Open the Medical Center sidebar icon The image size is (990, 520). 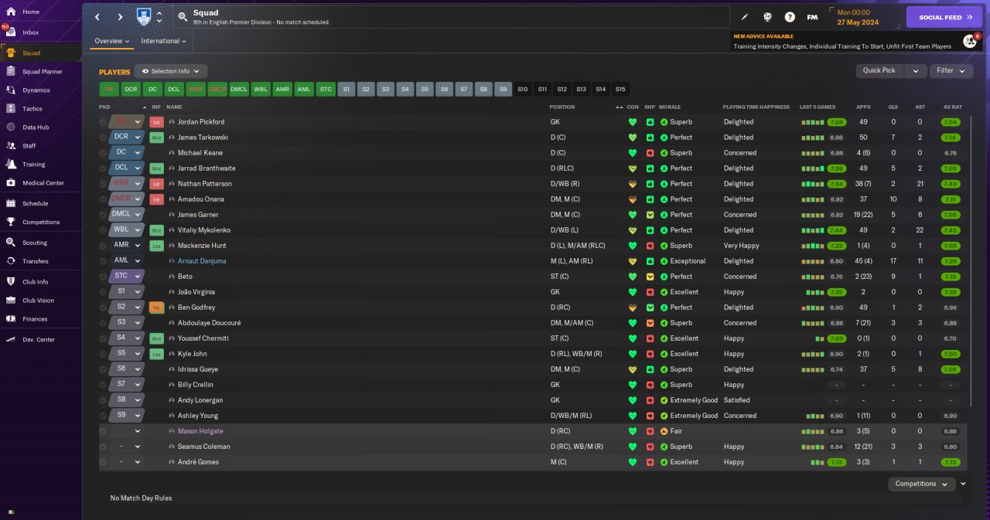[x=11, y=183]
